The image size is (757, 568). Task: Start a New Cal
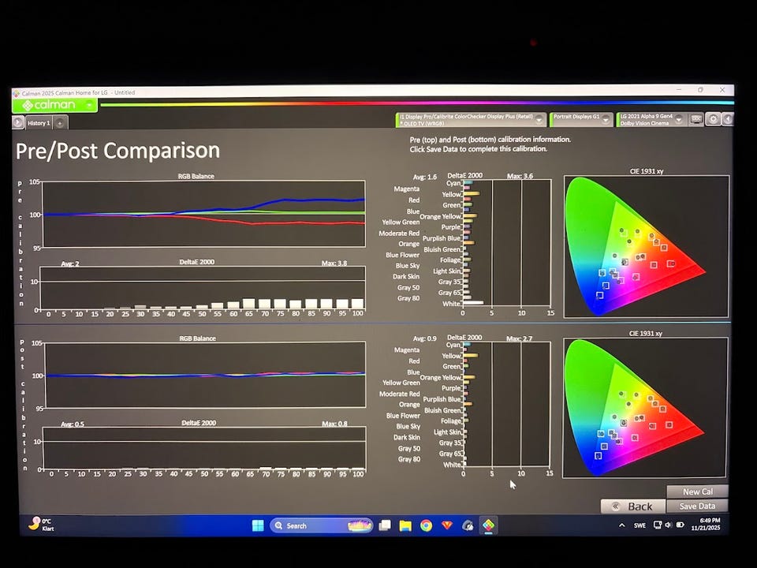pyautogui.click(x=697, y=491)
